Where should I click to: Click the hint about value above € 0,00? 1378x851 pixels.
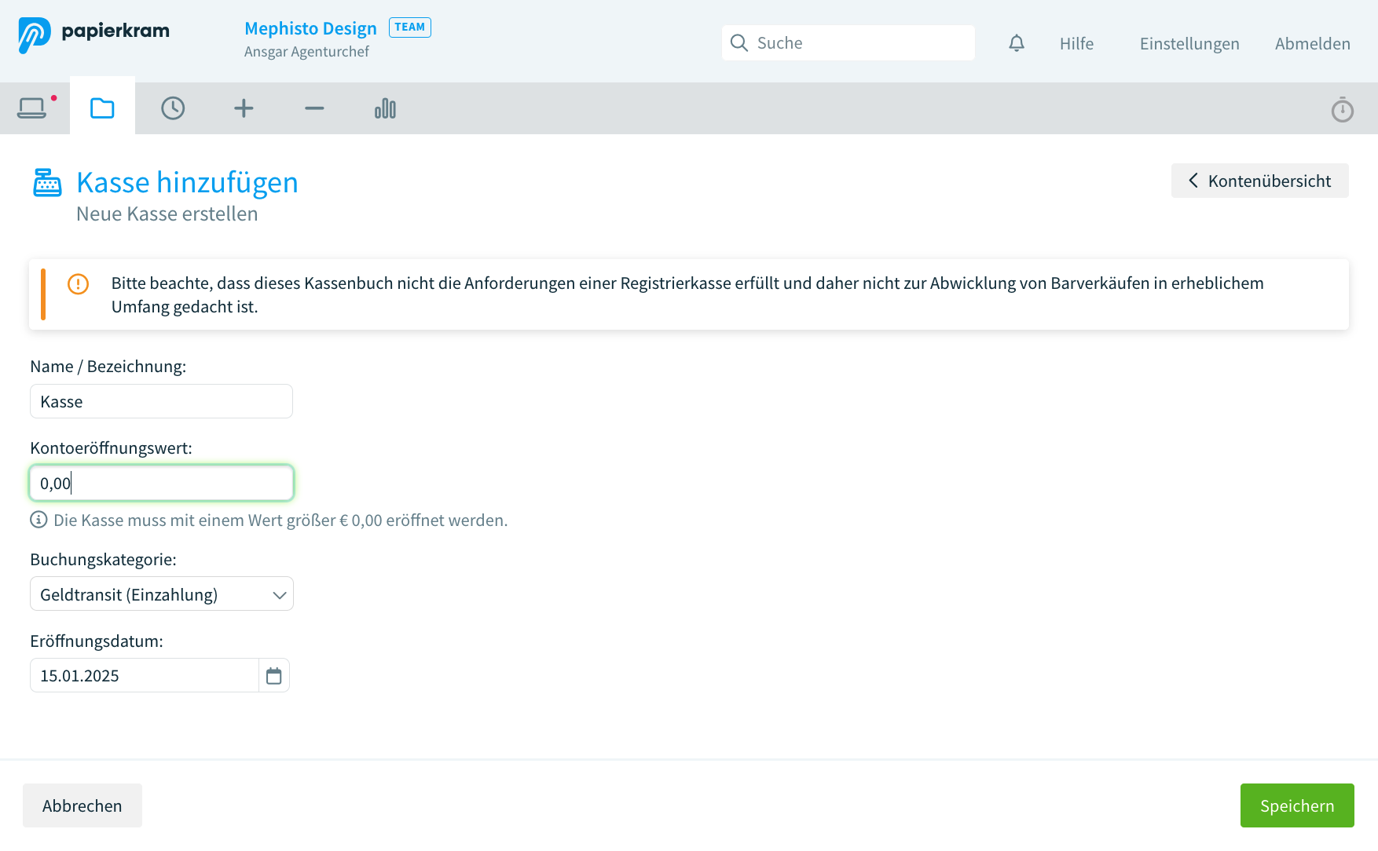[x=280, y=520]
